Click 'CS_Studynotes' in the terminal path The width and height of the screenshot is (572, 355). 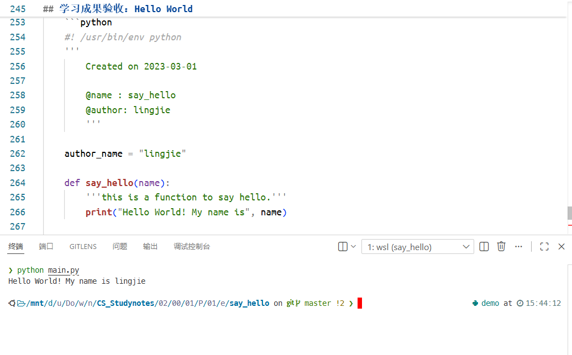[125, 303]
